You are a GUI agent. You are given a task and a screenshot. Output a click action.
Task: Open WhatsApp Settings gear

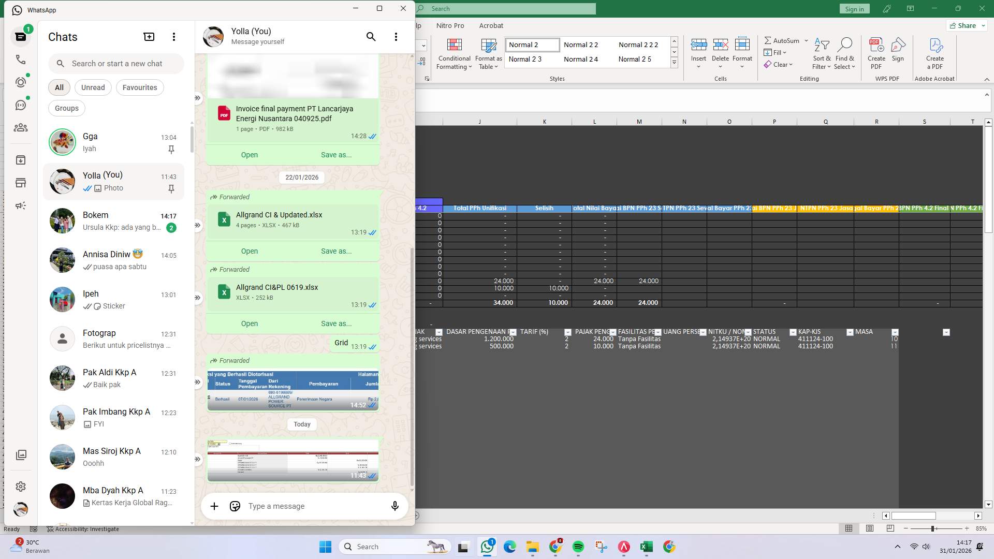(21, 487)
